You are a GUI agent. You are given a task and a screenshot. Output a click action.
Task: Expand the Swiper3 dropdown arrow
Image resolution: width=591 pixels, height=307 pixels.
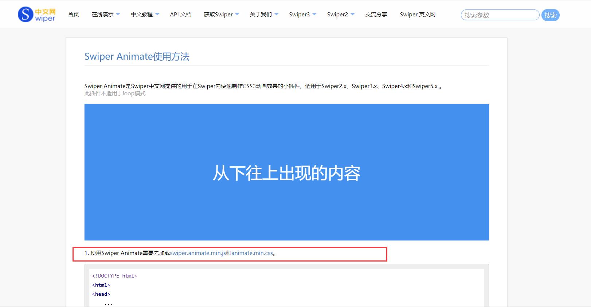pos(314,14)
